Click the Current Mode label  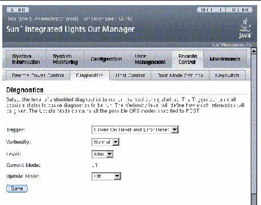23,165
